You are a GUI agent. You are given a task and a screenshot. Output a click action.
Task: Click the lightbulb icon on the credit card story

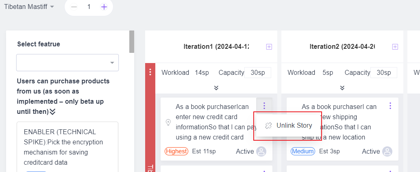[168, 122]
